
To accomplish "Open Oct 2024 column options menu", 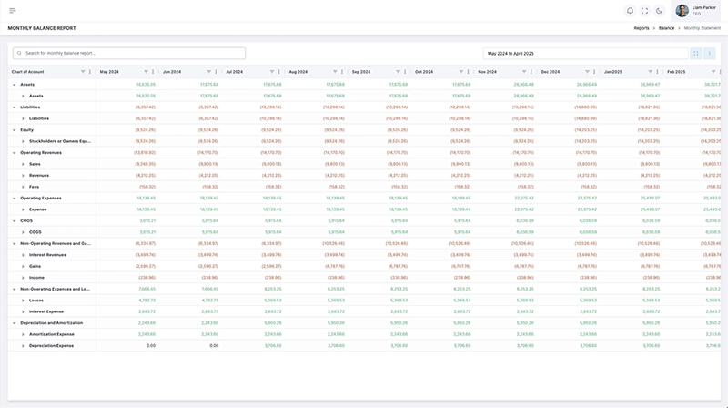I will (x=468, y=72).
